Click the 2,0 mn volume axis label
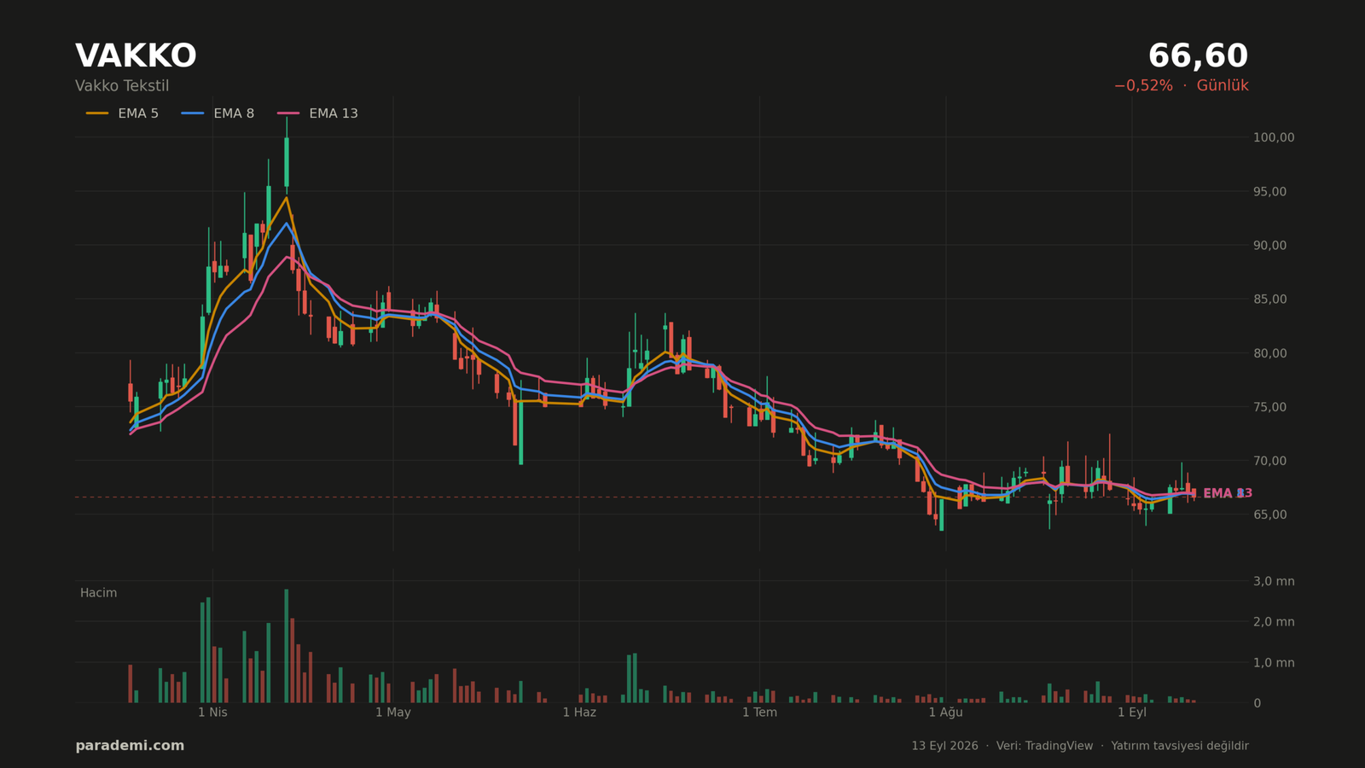This screenshot has height=768, width=1365. pos(1274,622)
